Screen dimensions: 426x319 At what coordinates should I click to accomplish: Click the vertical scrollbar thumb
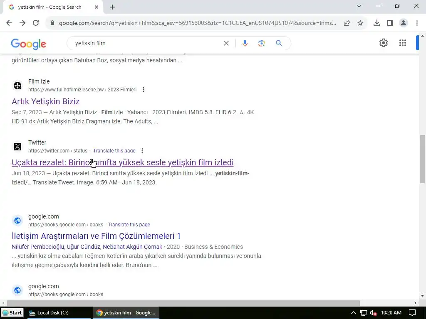[x=422, y=159]
